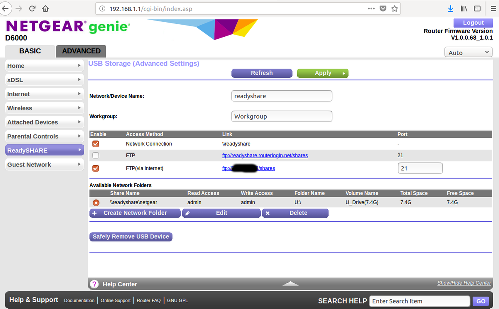Image resolution: width=499 pixels, height=309 pixels.
Task: Expand the Internet sidebar menu
Action: pyautogui.click(x=44, y=94)
